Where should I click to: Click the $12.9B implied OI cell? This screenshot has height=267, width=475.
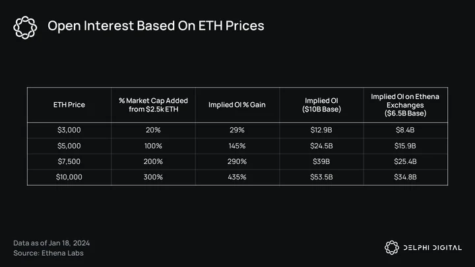click(x=321, y=130)
